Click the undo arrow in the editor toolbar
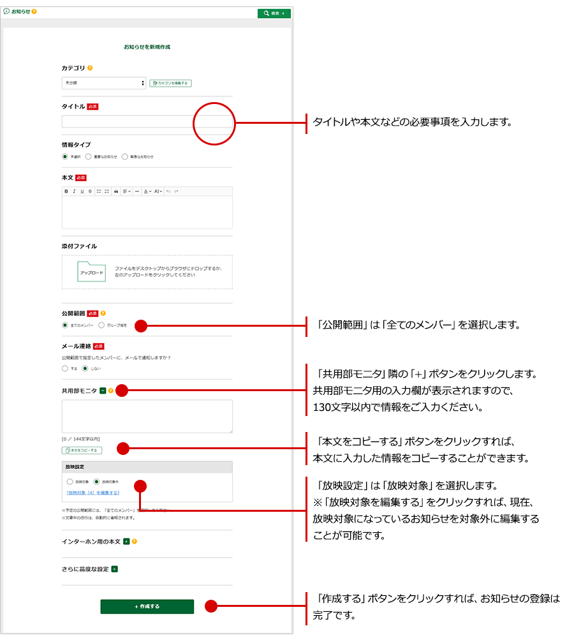 pyautogui.click(x=168, y=191)
